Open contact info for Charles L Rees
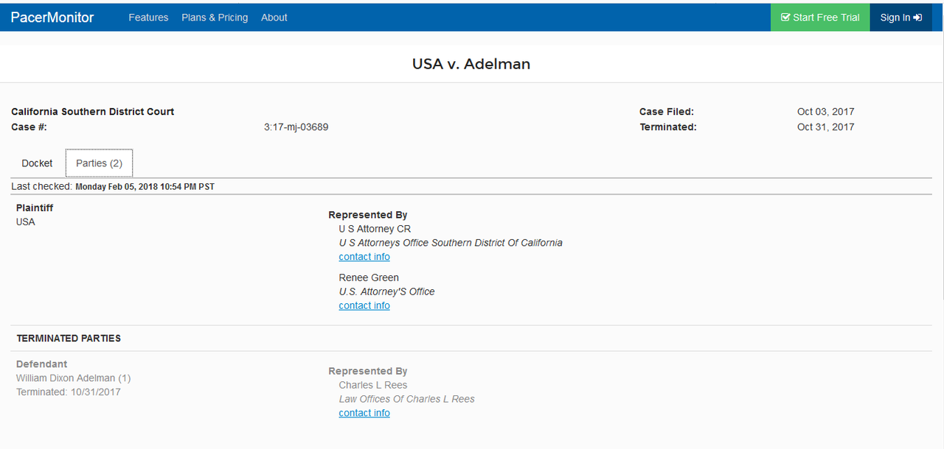The width and height of the screenshot is (944, 449). (x=364, y=413)
